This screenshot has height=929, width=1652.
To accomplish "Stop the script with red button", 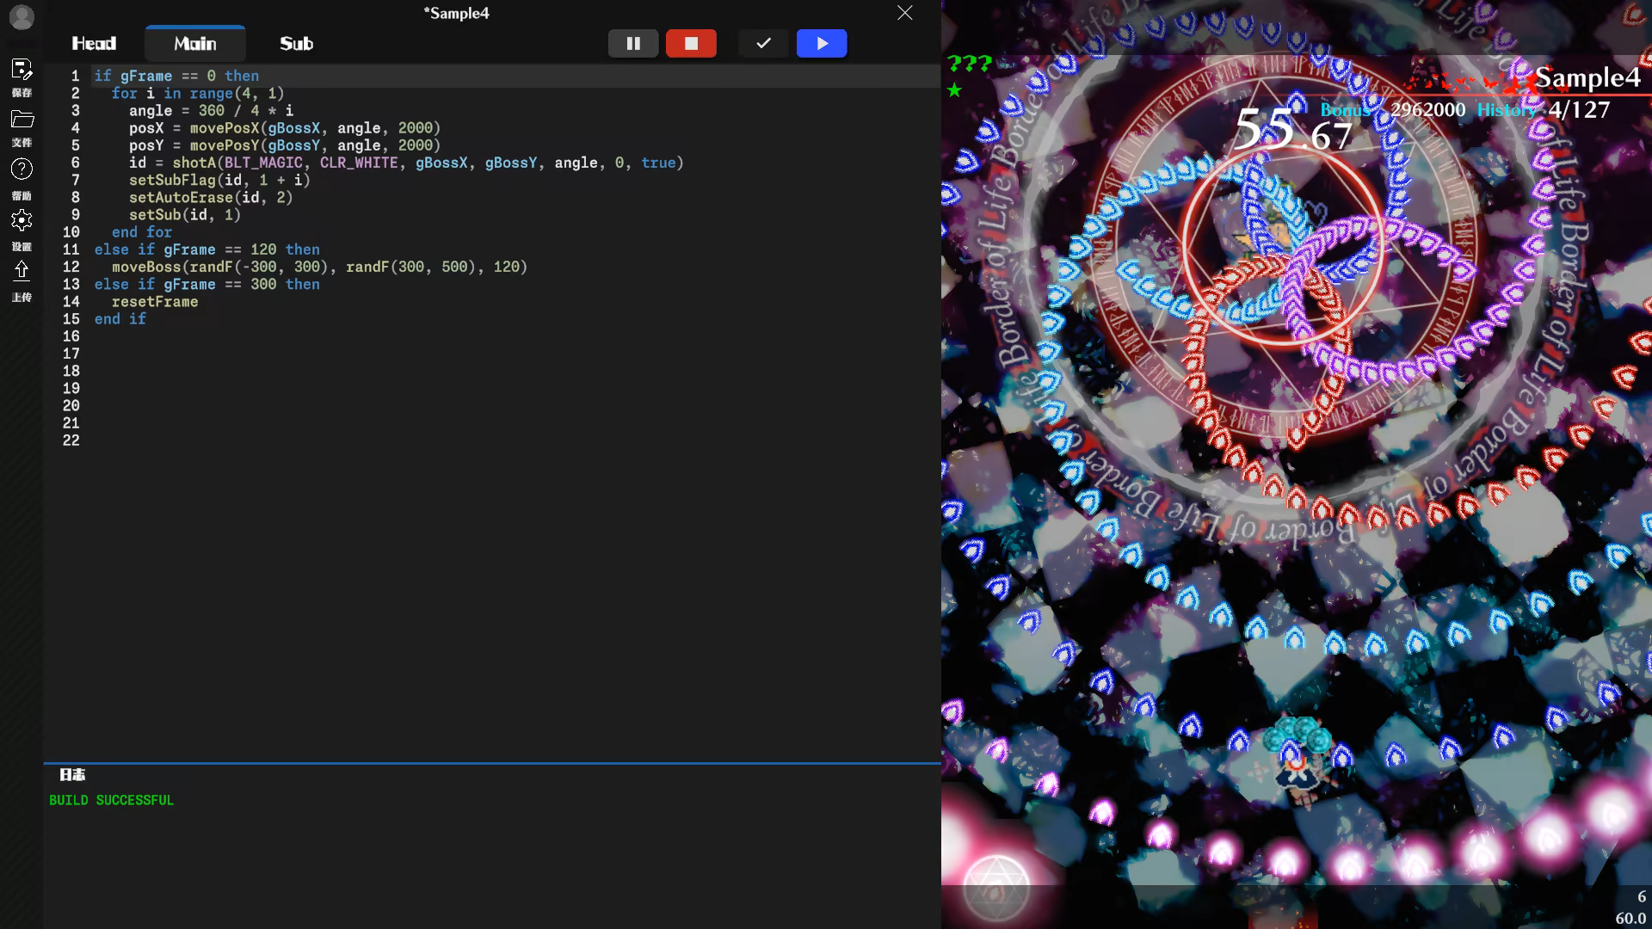I will pos(691,43).
